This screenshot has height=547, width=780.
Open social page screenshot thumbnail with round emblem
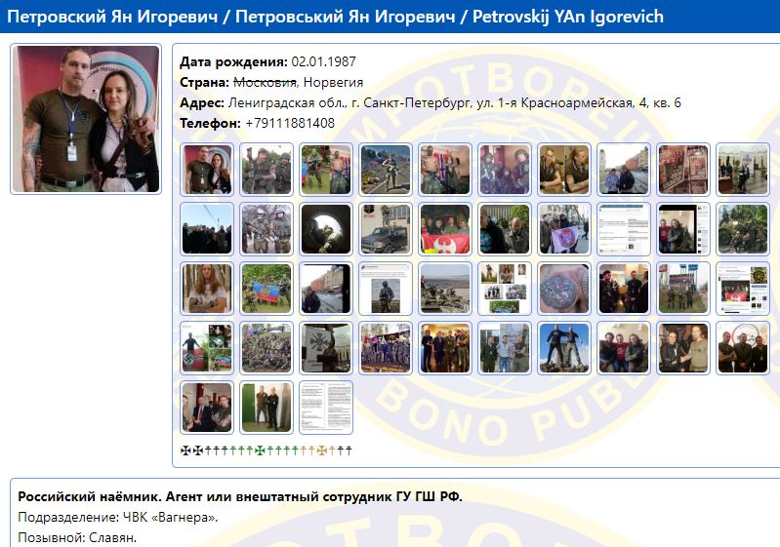(x=743, y=289)
